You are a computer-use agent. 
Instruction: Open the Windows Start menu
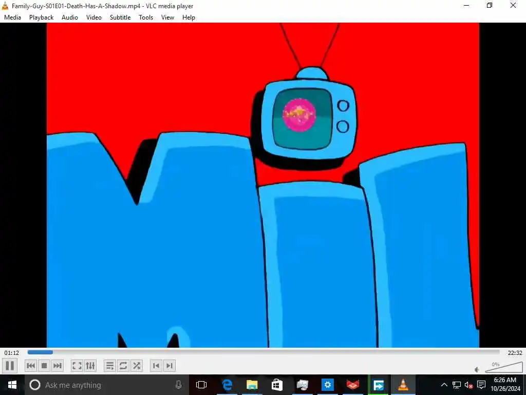click(x=12, y=385)
